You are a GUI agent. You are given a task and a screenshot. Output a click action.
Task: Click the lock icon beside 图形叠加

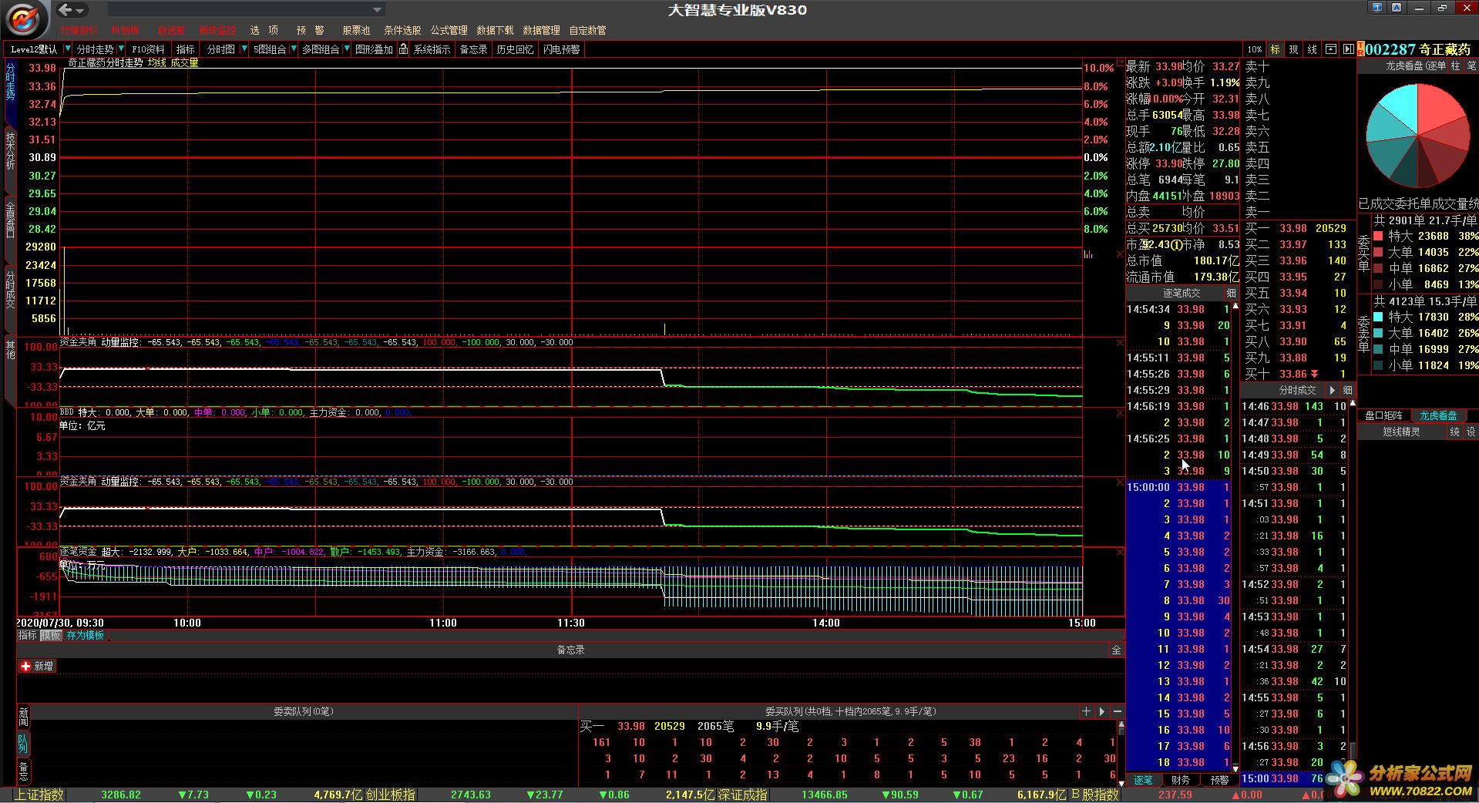[x=403, y=49]
